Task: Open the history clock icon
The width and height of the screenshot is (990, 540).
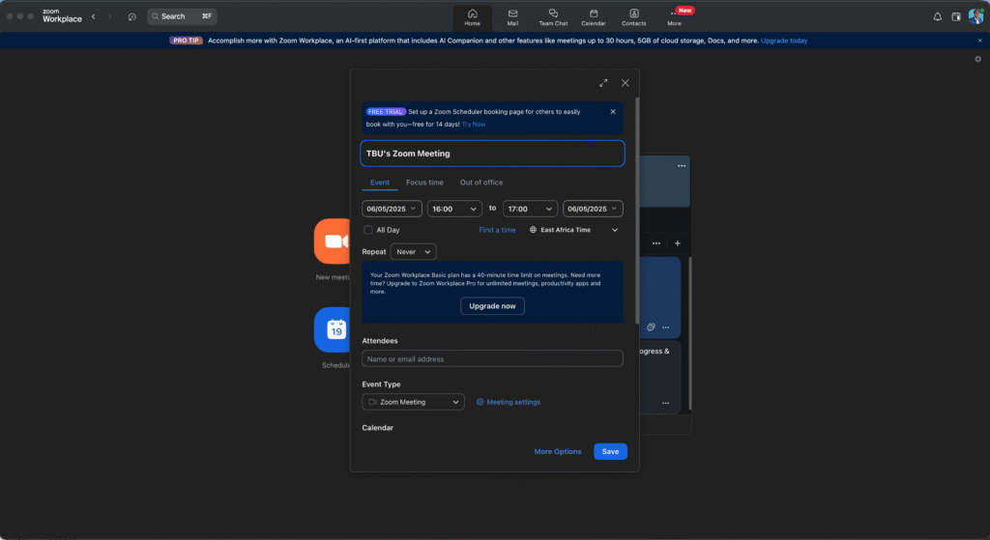Action: 131,16
